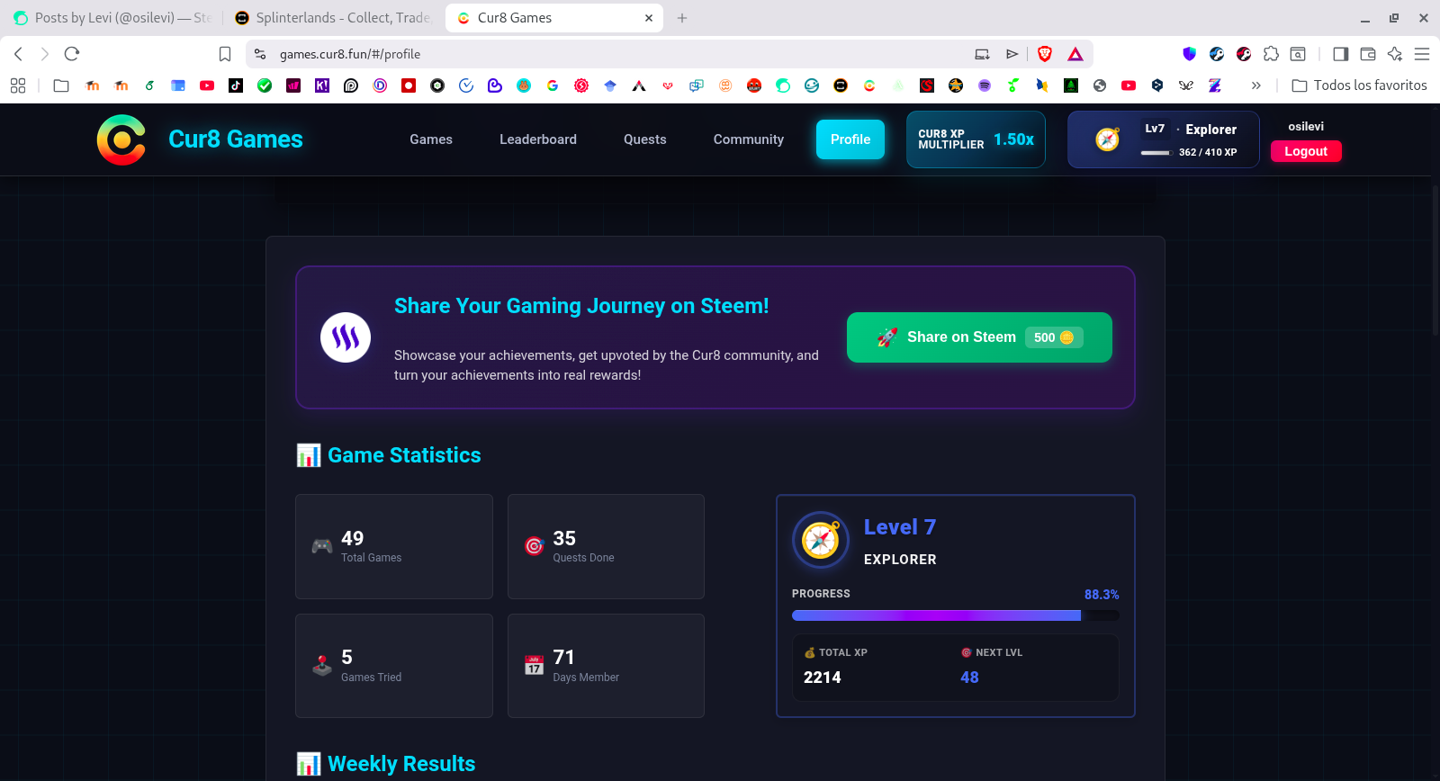Click the Quests Done stat card
Viewport: 1440px width, 781px height.
point(606,546)
